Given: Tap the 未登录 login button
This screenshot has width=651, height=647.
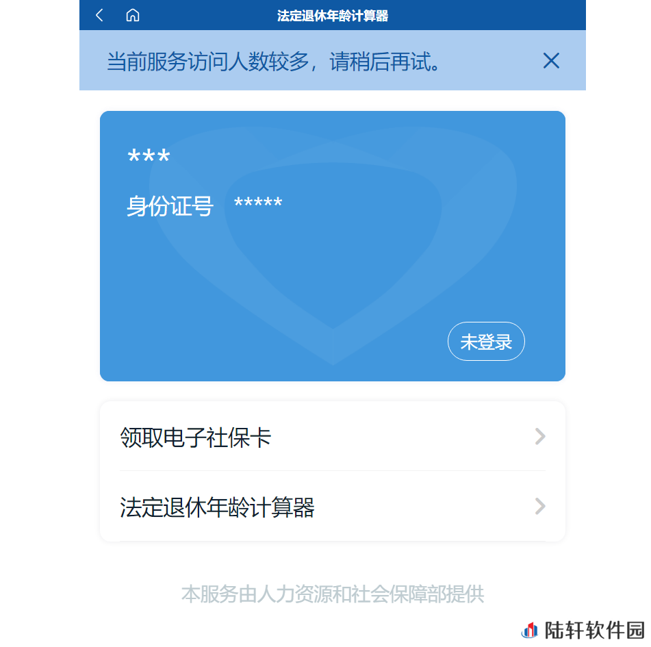Looking at the screenshot, I should click(486, 342).
